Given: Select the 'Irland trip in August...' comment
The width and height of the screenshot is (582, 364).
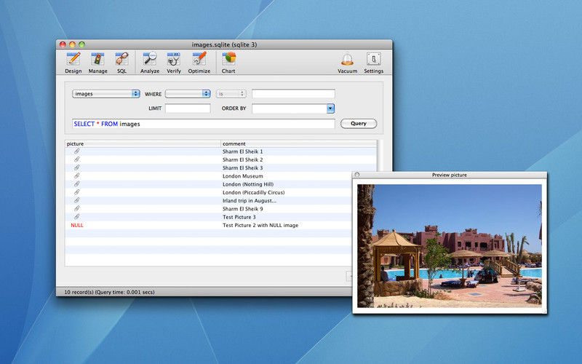Looking at the screenshot, I should click(x=250, y=201).
